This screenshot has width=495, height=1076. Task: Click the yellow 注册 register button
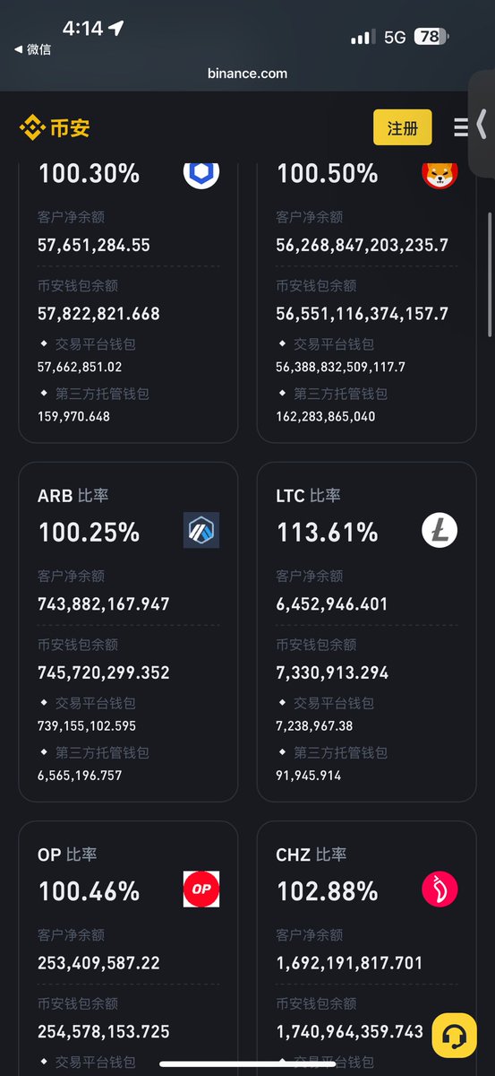(x=403, y=127)
